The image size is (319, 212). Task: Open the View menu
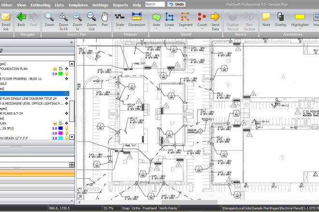coord(21,5)
